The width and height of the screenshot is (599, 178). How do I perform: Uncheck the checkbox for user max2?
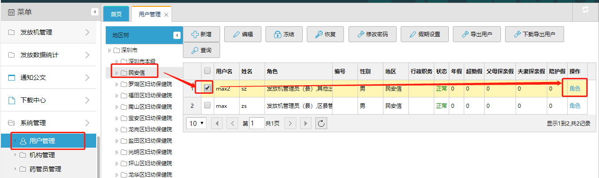[x=207, y=88]
